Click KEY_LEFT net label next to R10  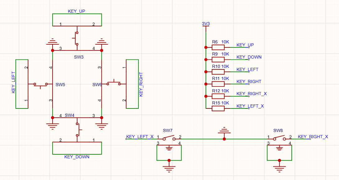(247, 69)
